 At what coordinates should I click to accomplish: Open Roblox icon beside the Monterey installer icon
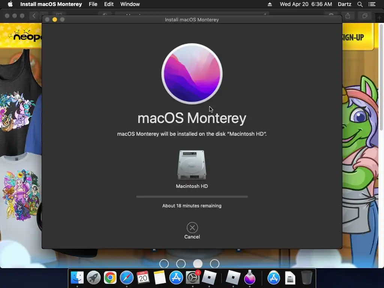[233, 277]
